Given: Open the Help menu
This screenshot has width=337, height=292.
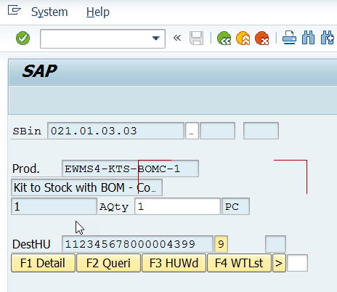Looking at the screenshot, I should [x=98, y=12].
